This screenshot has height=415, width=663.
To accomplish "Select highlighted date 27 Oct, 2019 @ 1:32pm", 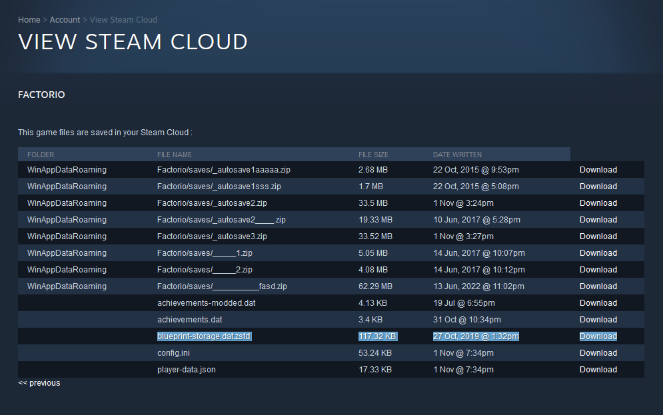I will [x=476, y=336].
